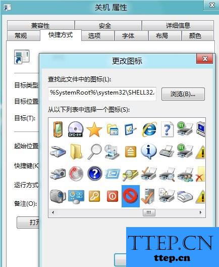Select the blue question mark circle icon
Image resolution: width=219 pixels, height=267 pixels.
95,173
